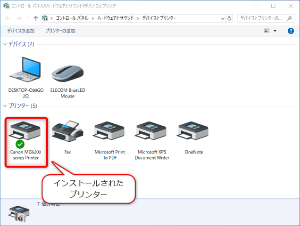The width and height of the screenshot is (300, 226).
Task: Open the help question mark icon
Action: click(x=291, y=31)
